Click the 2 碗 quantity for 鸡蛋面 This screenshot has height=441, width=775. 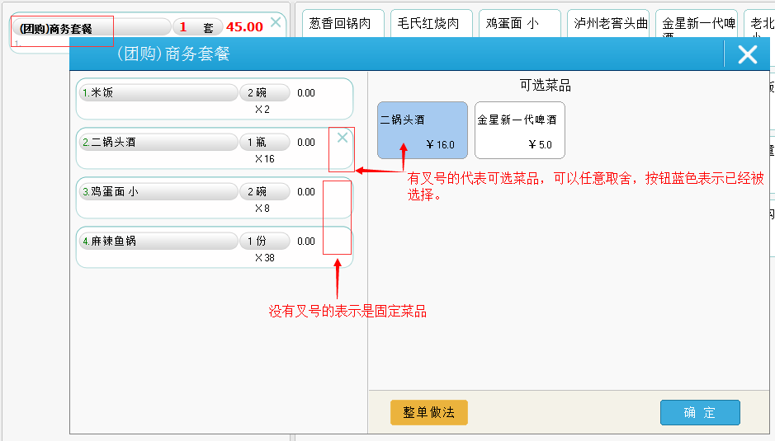pyautogui.click(x=264, y=192)
